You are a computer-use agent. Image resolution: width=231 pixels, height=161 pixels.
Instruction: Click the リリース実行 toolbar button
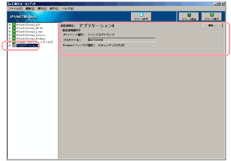[212, 17]
